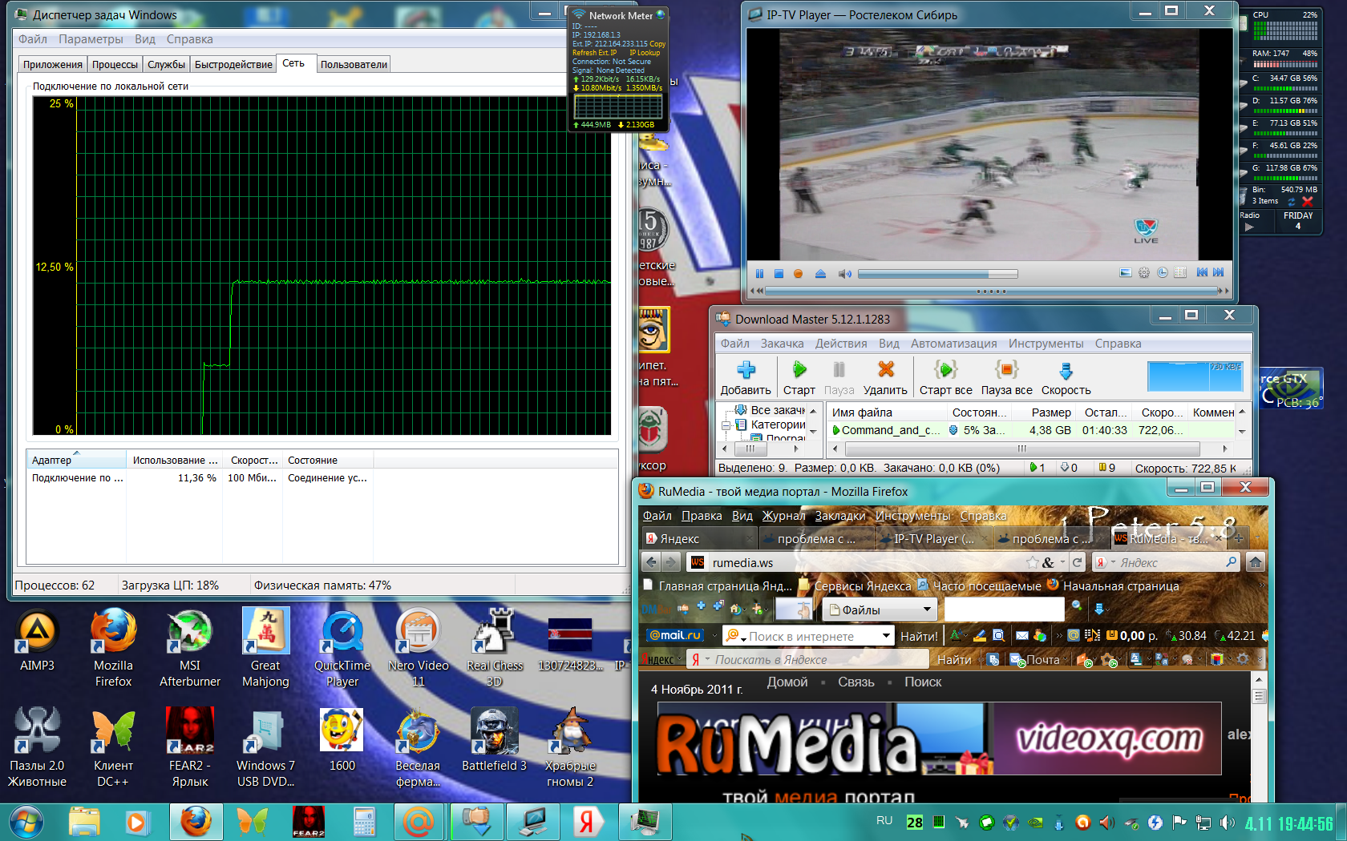Viewport: 1347px width, 841px height.
Task: Click Связь link on RuMedia page
Action: tap(856, 682)
